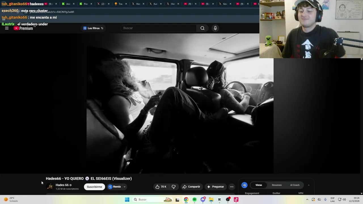The image size is (363, 204).
Task: Click the YouTube Buscar search field
Action: [159, 28]
